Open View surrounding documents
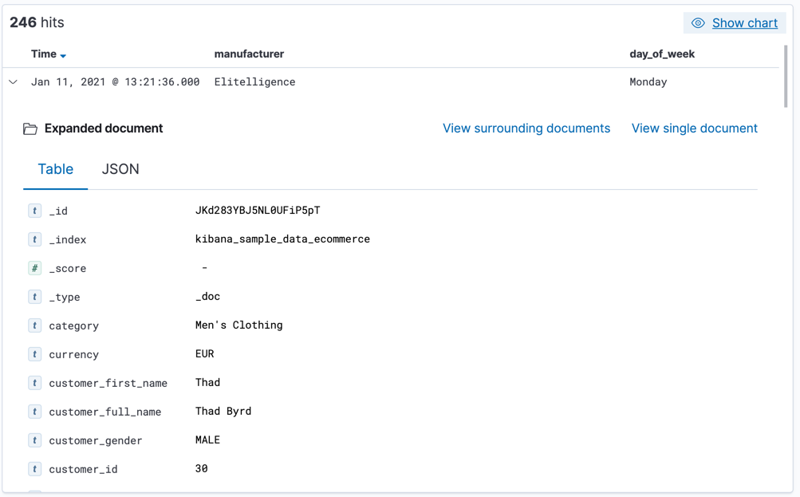Image resolution: width=800 pixels, height=497 pixels. (526, 128)
